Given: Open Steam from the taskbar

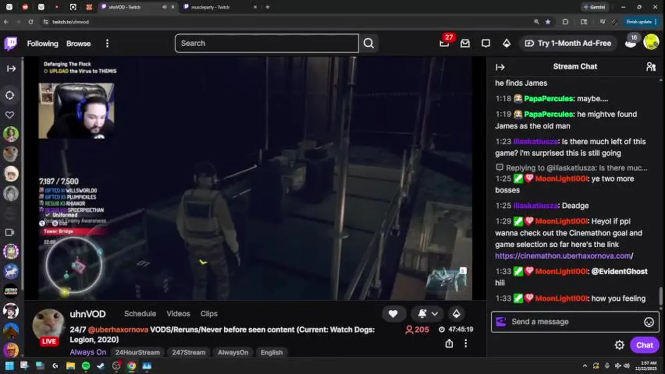Looking at the screenshot, I should click(x=100, y=366).
